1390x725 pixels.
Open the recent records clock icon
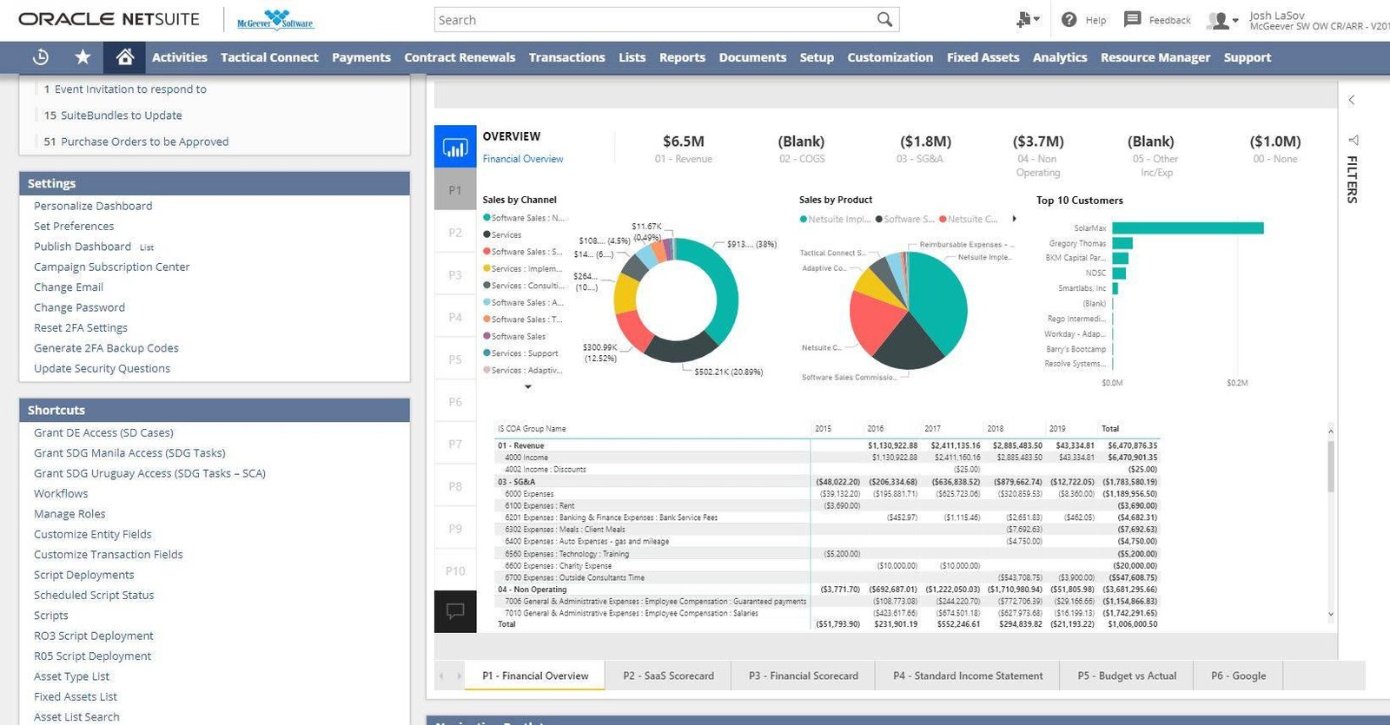click(41, 57)
